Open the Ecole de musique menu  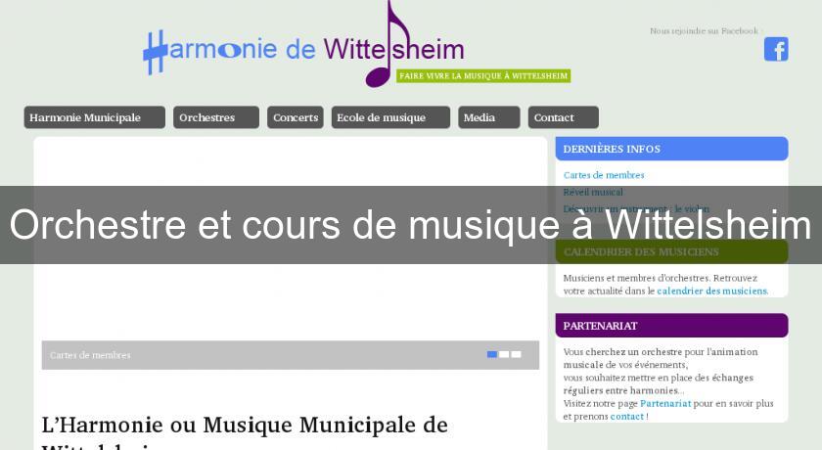pyautogui.click(x=390, y=117)
